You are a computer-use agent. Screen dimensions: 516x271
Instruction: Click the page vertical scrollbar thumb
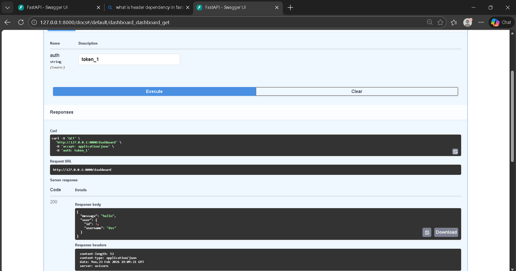point(512,116)
